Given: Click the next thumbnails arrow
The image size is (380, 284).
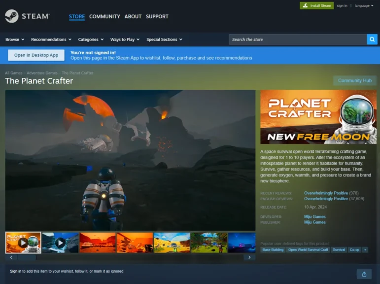Looking at the screenshot, I should pos(249,257).
